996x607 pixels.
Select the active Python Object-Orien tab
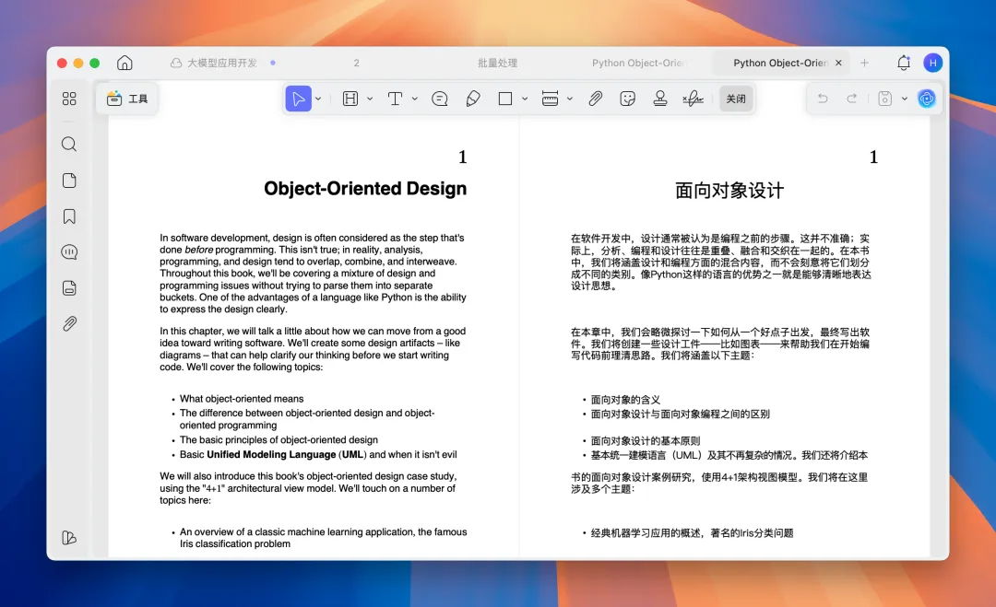point(780,63)
